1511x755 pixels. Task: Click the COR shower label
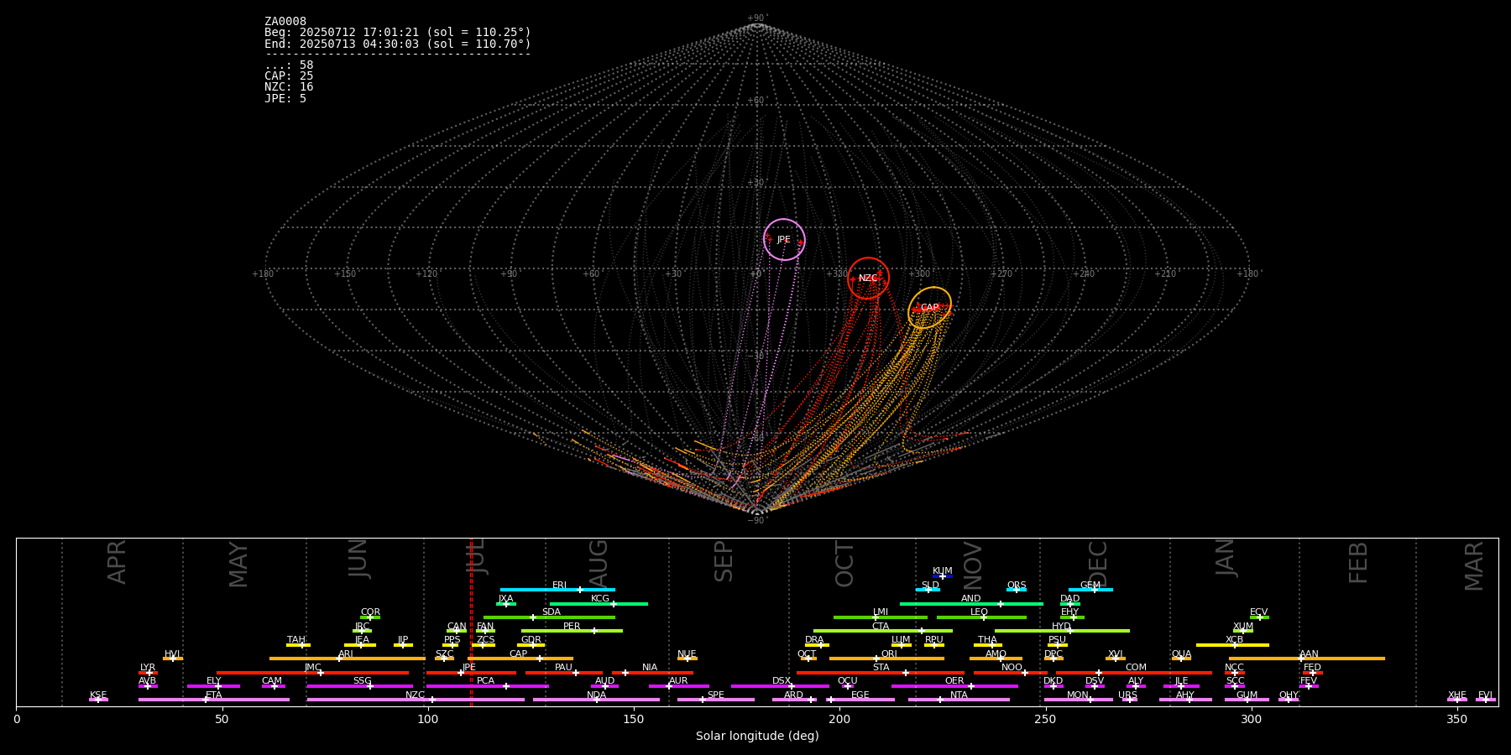(x=370, y=612)
